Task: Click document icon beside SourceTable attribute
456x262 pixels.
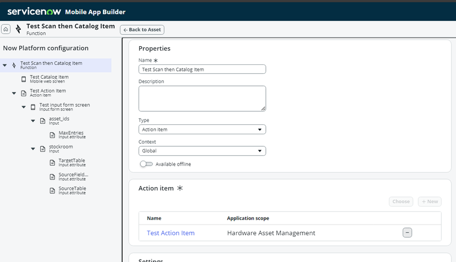Action: tap(52, 190)
